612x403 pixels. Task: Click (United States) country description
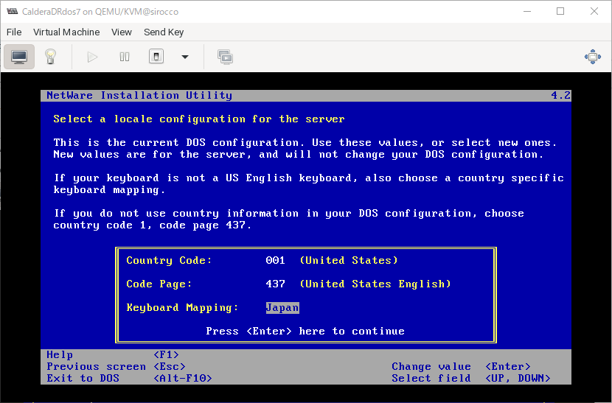tap(349, 260)
